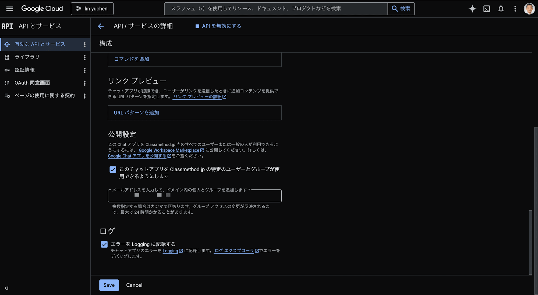538x295 pixels.
Task: Click the email address input field
Action: pyautogui.click(x=194, y=196)
